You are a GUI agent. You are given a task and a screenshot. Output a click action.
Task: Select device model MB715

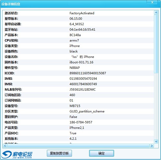tap(75, 106)
